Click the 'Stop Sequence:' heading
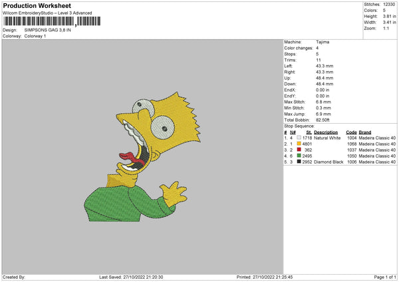Image resolution: width=399 pixels, height=282 pixels. pyautogui.click(x=299, y=126)
